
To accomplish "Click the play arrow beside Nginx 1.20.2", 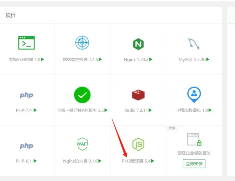I will [x=151, y=59].
